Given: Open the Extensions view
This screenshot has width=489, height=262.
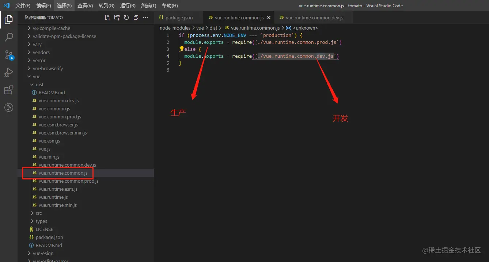Looking at the screenshot, I should coord(9,90).
